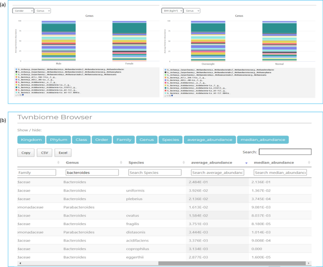The image size is (323, 267).
Task: Click gray previous-page arrow in Gender chart legend
Action: click(x=16, y=95)
